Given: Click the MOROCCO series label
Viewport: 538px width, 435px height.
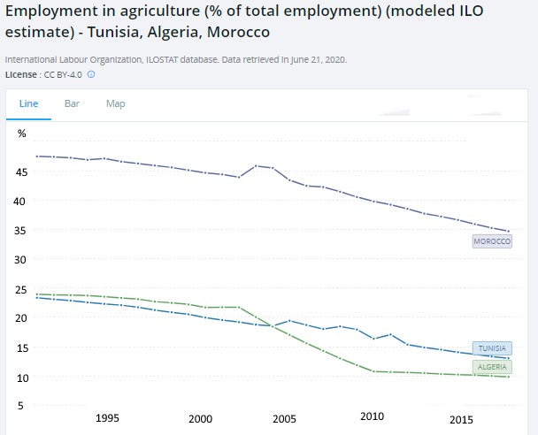Looking at the screenshot, I should pos(492,241).
